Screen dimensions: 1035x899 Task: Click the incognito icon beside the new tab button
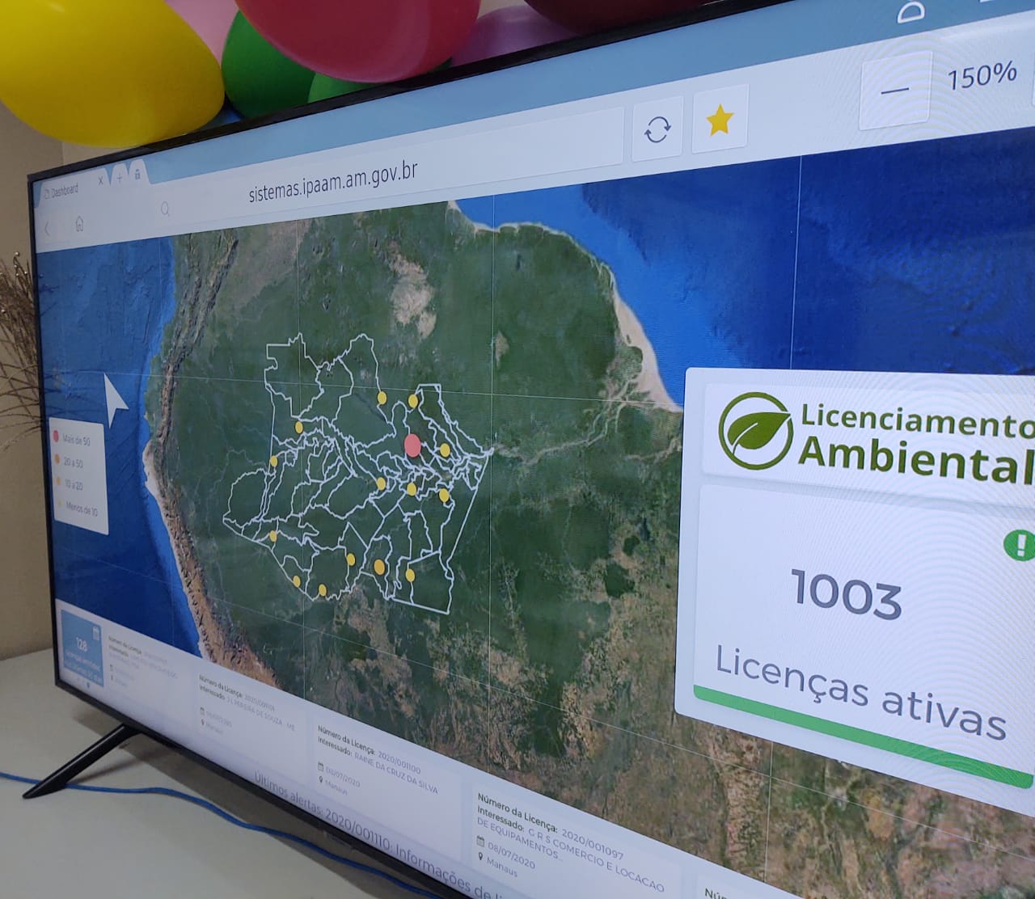[x=137, y=175]
